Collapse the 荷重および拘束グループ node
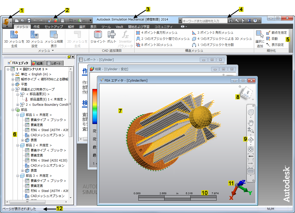 click(13, 90)
